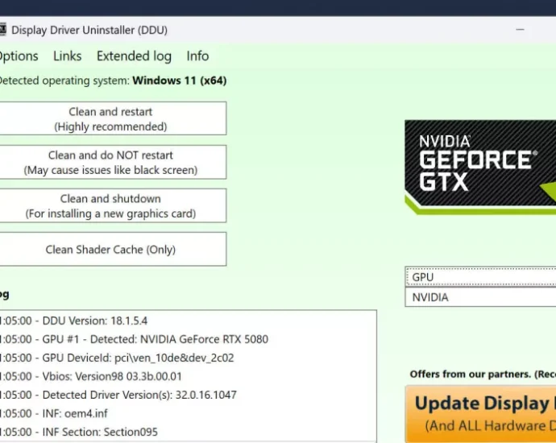Click the DDU app icon in title bar
The image size is (556, 443).
pyautogui.click(x=3, y=30)
